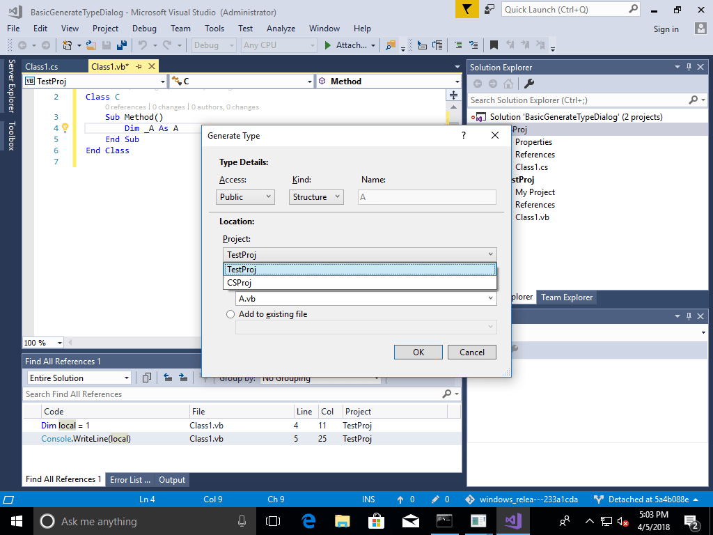Click the green Attach start arrow
The width and height of the screenshot is (713, 535).
(x=327, y=45)
